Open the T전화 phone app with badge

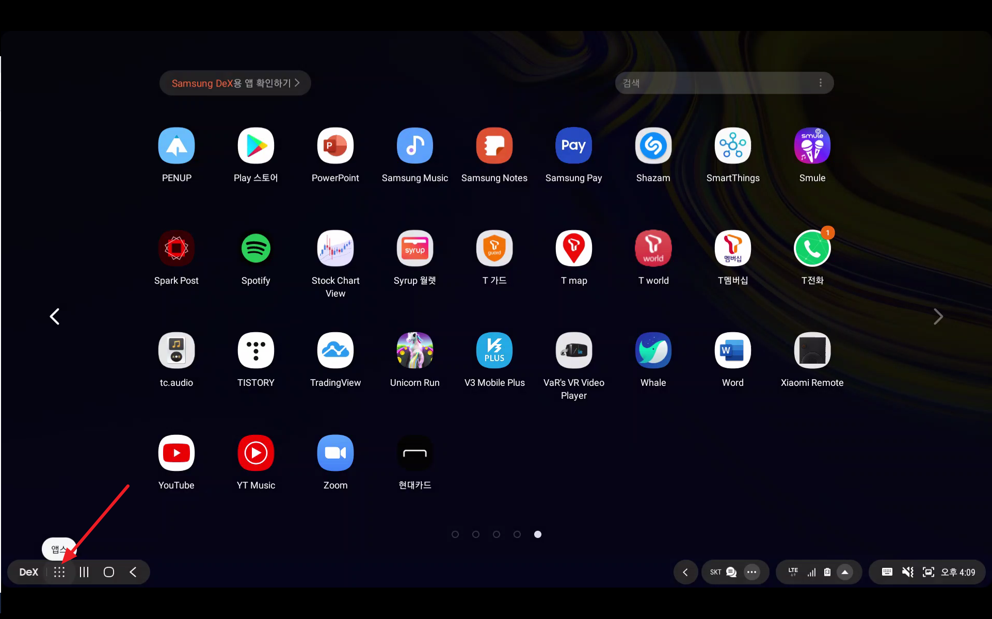pyautogui.click(x=812, y=249)
